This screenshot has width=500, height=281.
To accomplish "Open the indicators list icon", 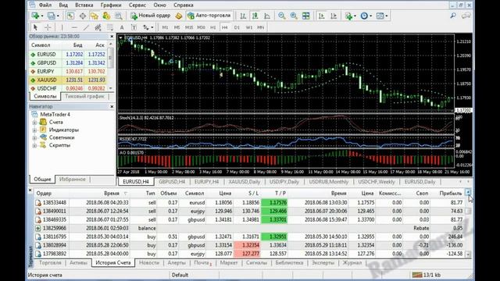I will coord(348,16).
